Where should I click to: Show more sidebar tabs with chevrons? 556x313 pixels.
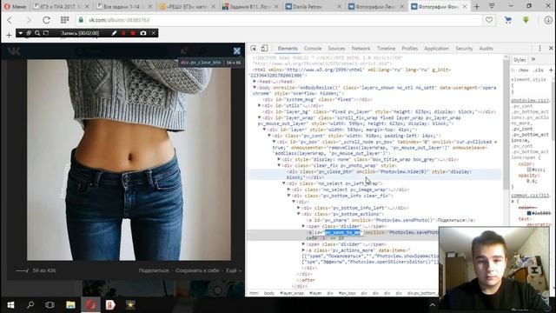point(533,60)
